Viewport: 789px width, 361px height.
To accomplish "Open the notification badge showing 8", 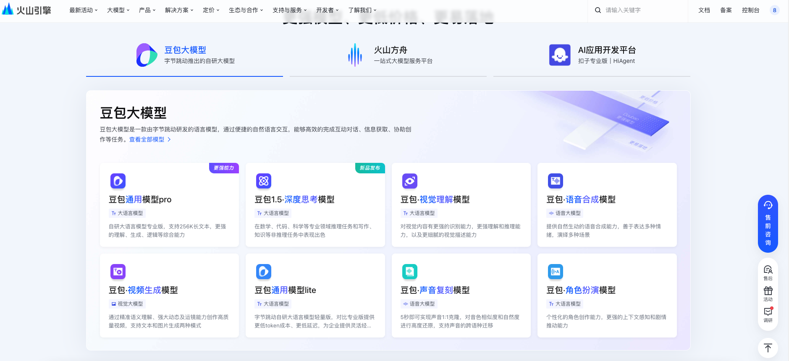I will pyautogui.click(x=774, y=10).
